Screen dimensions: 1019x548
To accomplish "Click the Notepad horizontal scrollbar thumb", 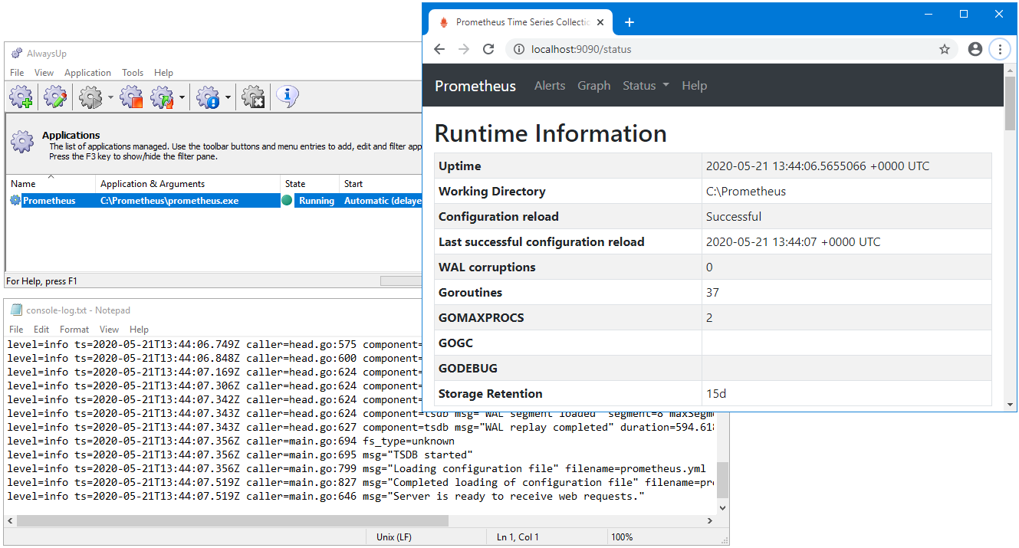I will [x=232, y=521].
